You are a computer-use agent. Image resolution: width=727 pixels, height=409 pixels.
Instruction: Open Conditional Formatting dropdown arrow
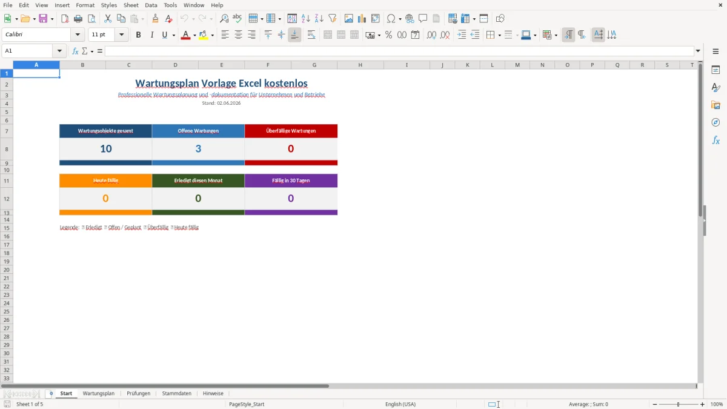coord(556,35)
